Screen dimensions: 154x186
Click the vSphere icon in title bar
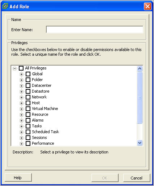pyautogui.click(x=5, y=6)
